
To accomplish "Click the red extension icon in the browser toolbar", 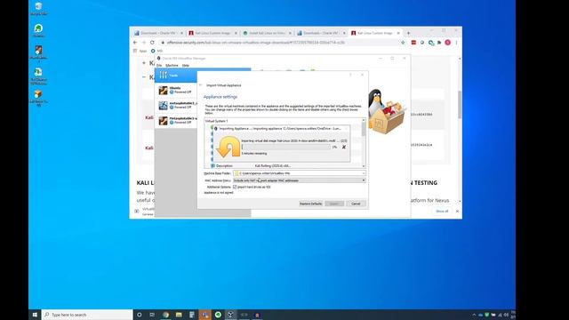I will tap(413, 43).
